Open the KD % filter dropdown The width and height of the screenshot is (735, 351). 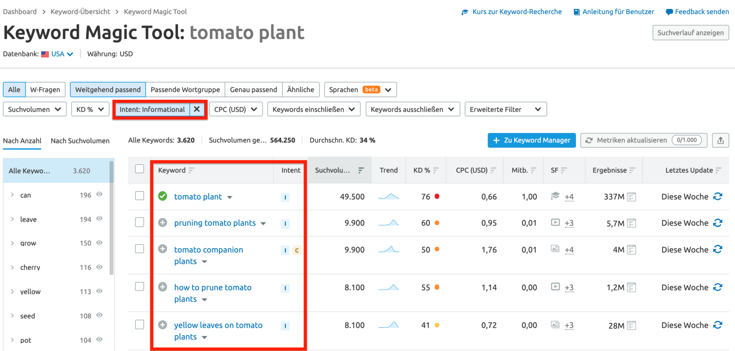90,109
